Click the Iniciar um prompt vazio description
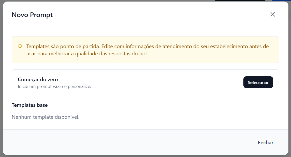 pos(54,86)
